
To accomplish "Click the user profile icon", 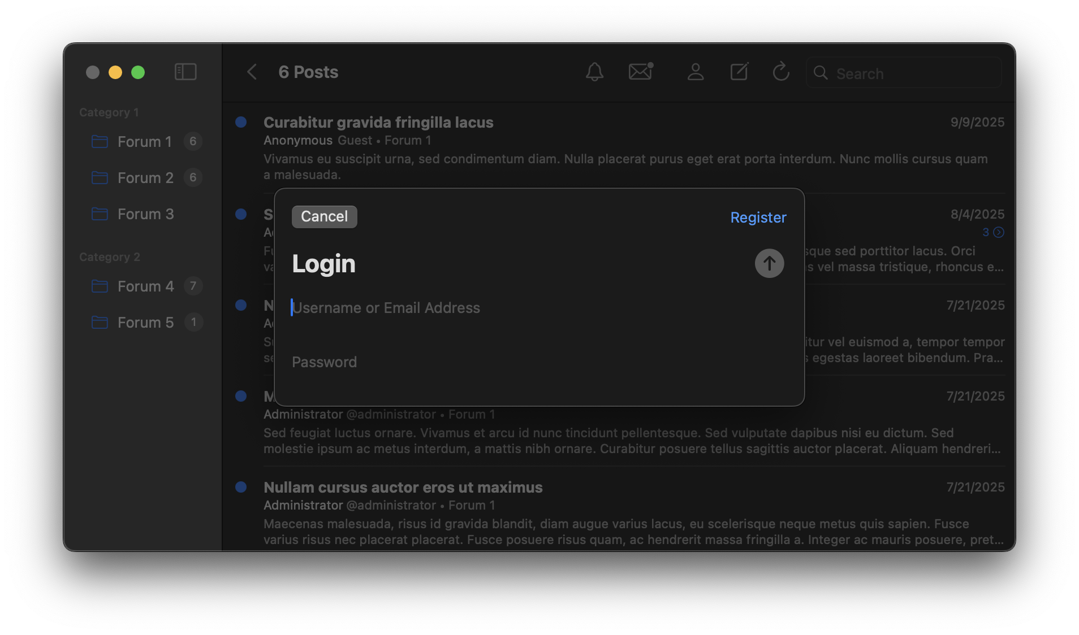I will click(x=696, y=72).
